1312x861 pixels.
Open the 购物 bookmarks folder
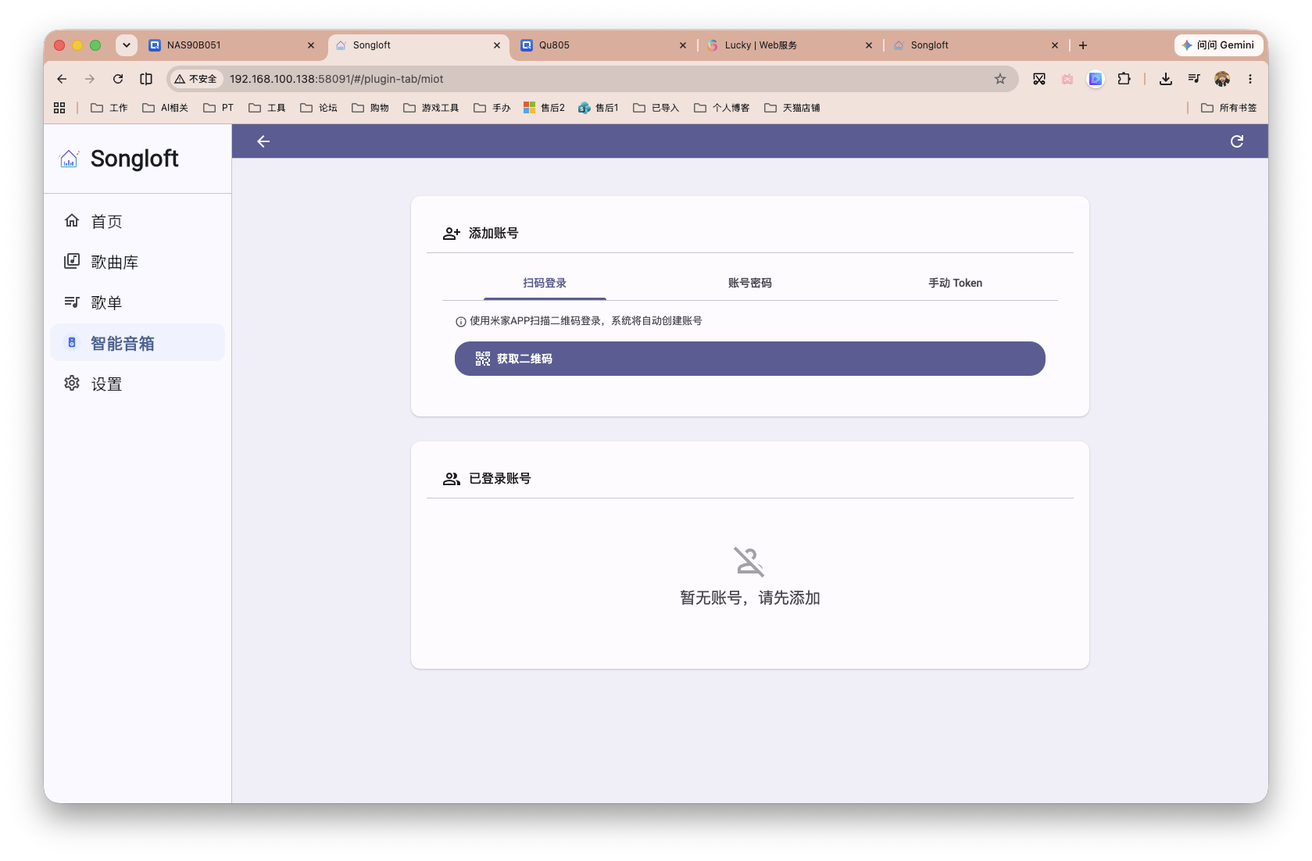tap(370, 108)
